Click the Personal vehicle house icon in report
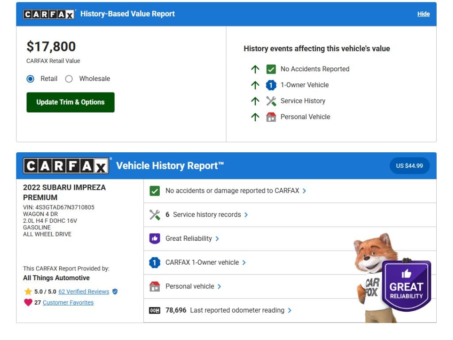This screenshot has height=340, width=453. tap(154, 286)
